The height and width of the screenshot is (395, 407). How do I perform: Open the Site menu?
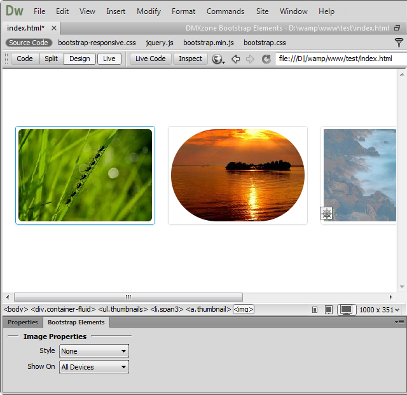coord(262,11)
